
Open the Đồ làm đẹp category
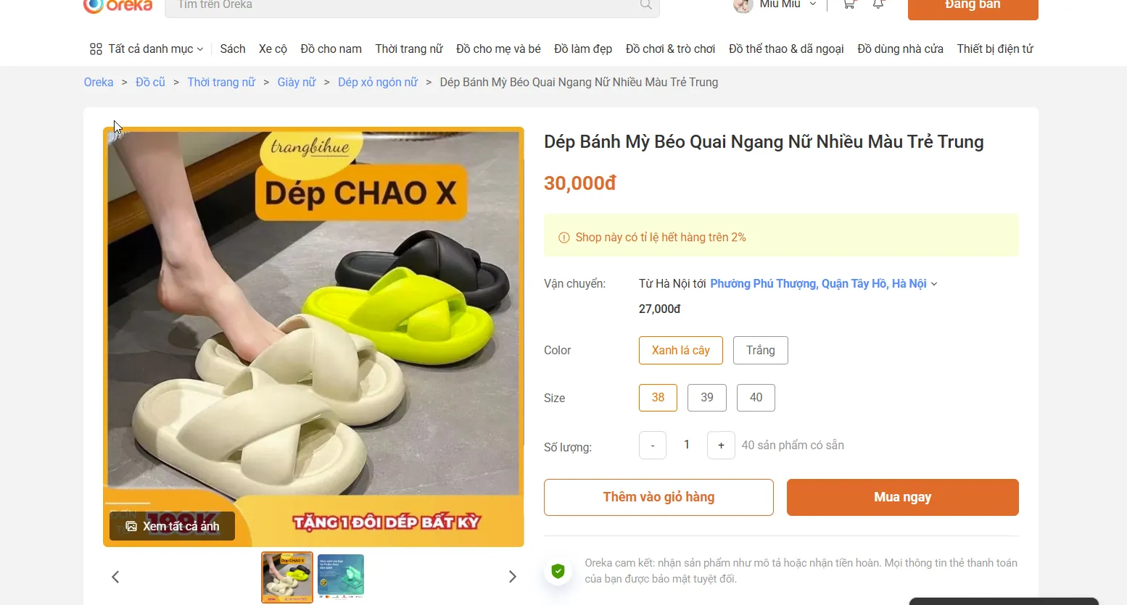pos(582,49)
